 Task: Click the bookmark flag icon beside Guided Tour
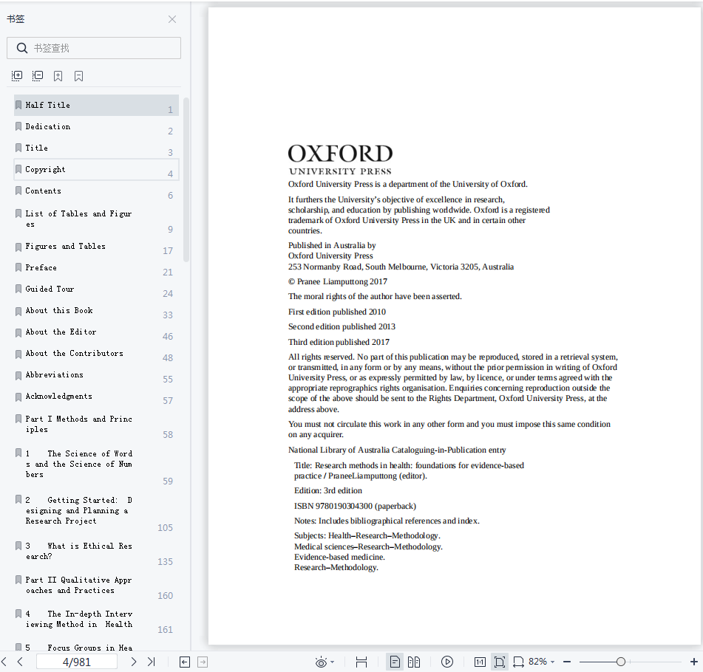click(18, 289)
